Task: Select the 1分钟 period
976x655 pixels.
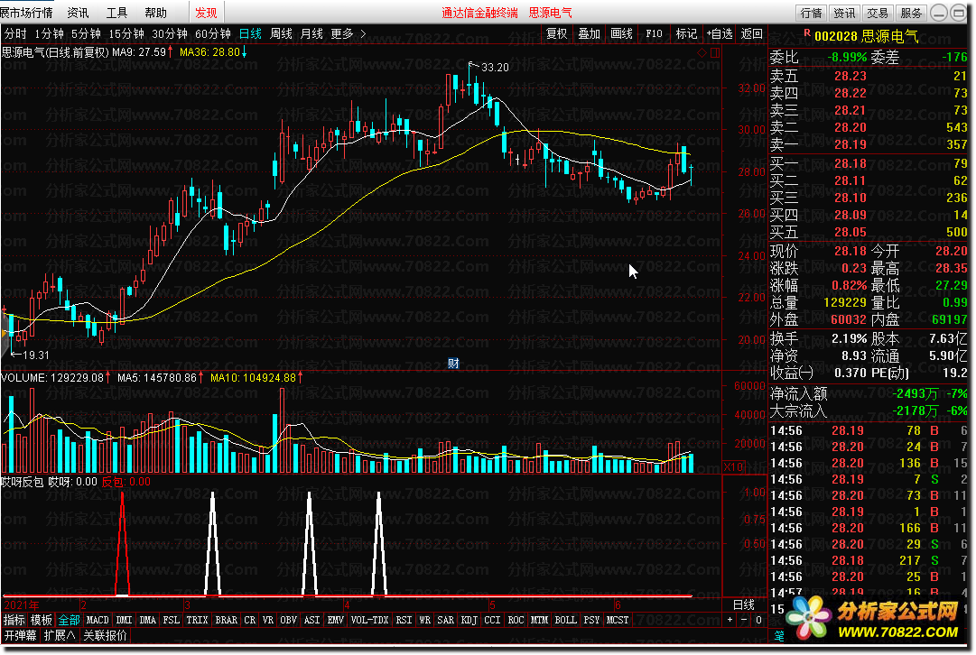Action: 49,33
